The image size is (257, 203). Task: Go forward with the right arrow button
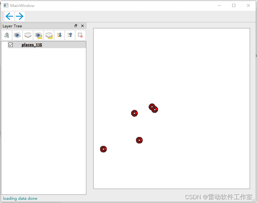(20, 16)
